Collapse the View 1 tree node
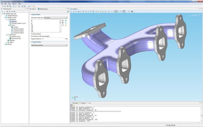Screen dimensions: 203x127 [8, 25]
